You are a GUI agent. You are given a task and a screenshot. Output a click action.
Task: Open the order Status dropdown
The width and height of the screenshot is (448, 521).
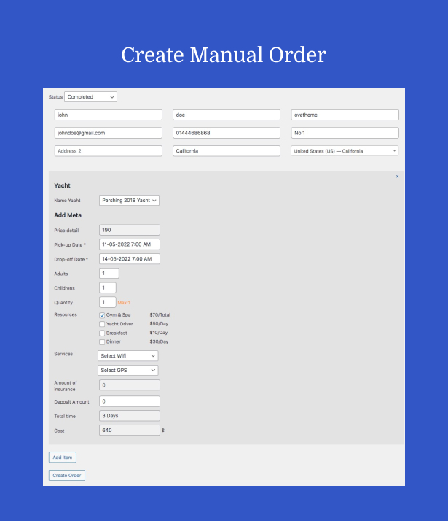pyautogui.click(x=90, y=96)
